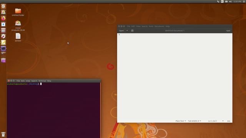Click the Open button in gedit
This screenshot has width=246, height=138.
click(x=121, y=31)
